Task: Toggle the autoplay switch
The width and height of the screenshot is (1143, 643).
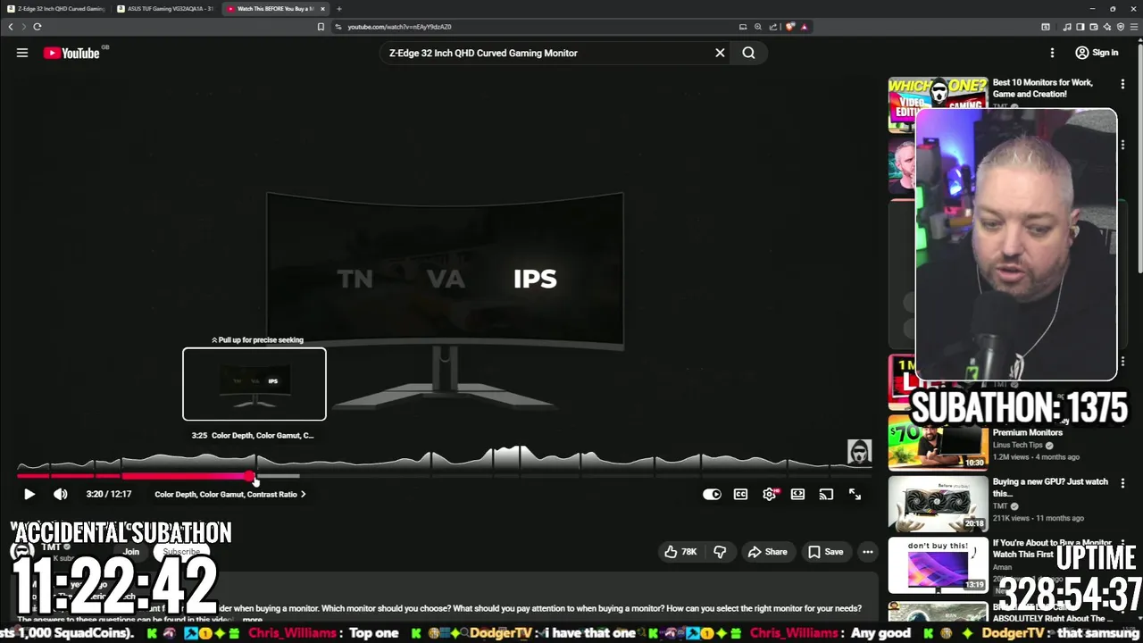Action: point(712,494)
